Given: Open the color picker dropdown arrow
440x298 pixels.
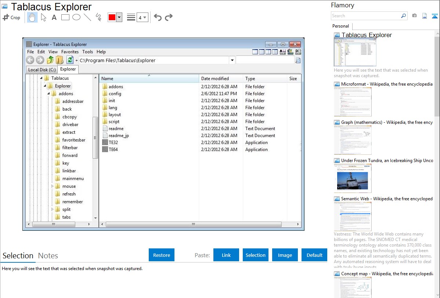Looking at the screenshot, I should pyautogui.click(x=119, y=17).
